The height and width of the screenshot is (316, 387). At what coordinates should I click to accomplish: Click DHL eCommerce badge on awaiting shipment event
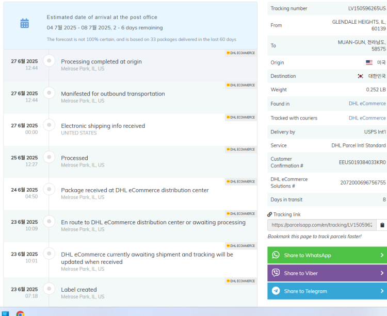240,246
